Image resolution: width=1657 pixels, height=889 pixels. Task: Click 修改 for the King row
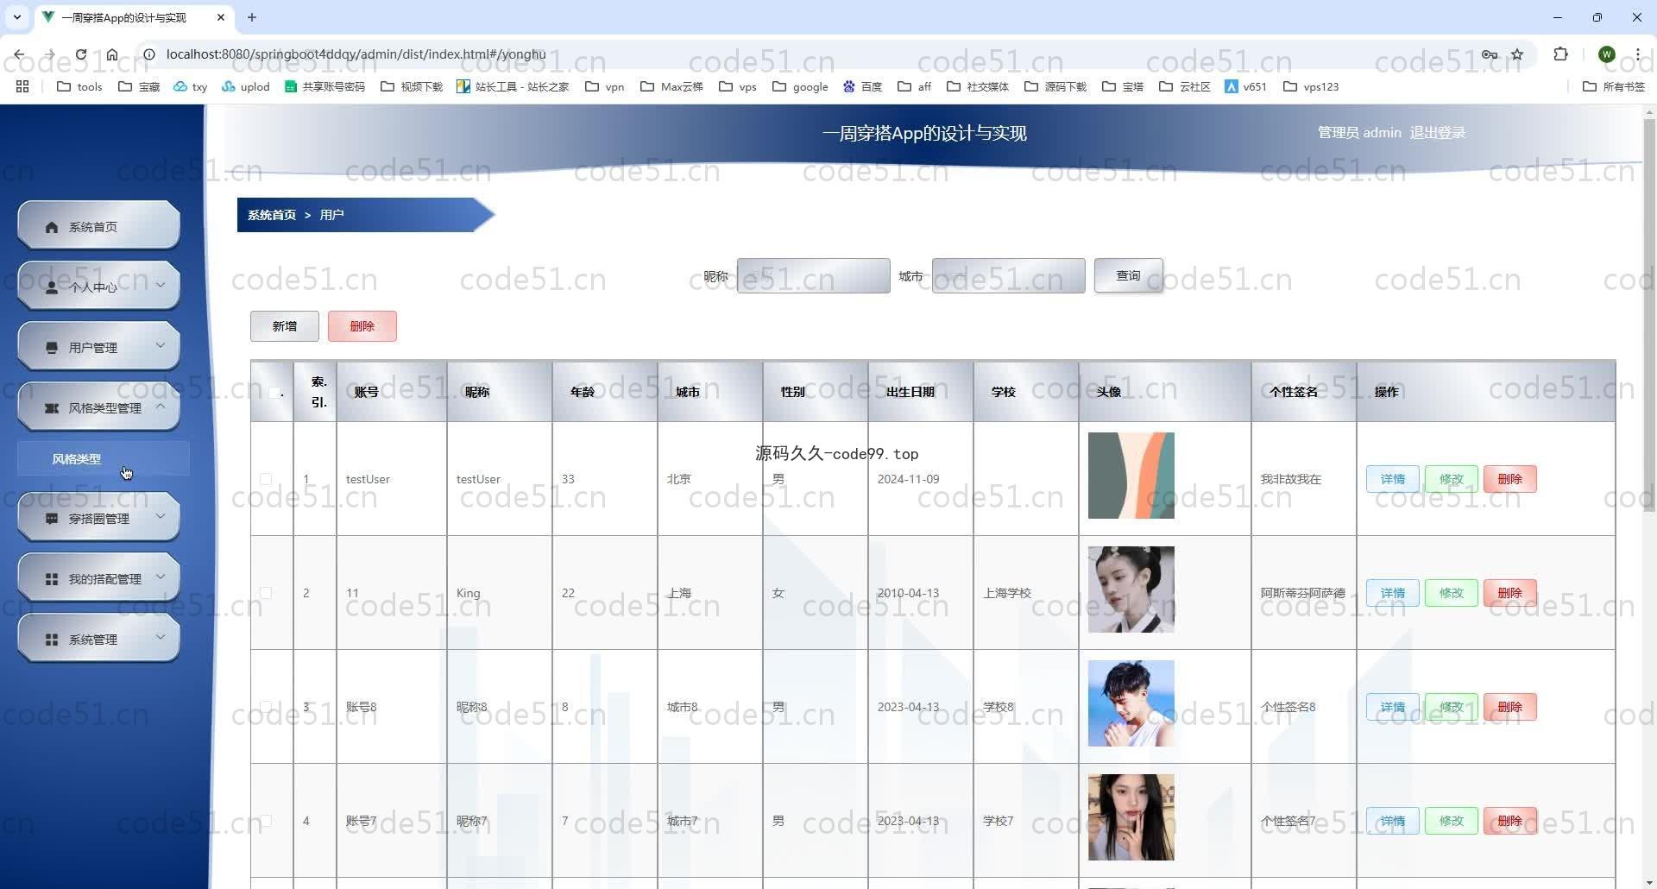(x=1451, y=593)
